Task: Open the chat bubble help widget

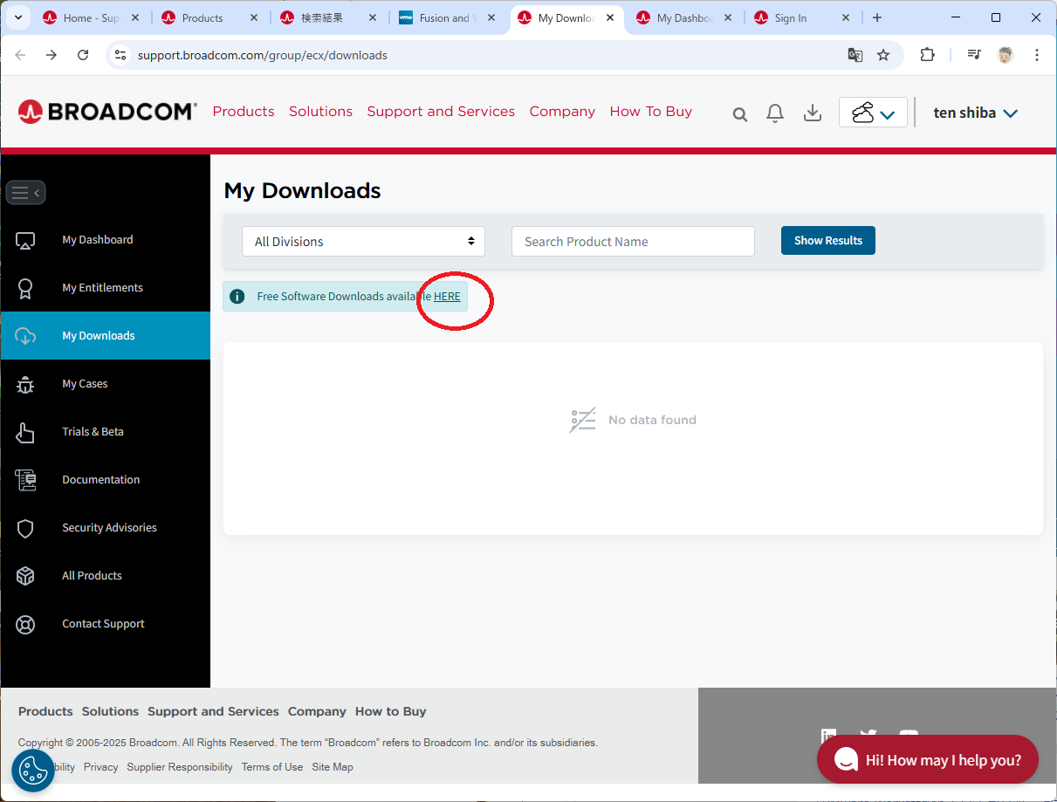Action: pos(927,759)
